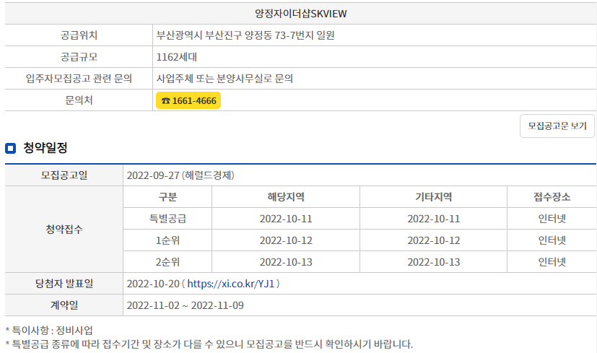Image resolution: width=597 pixels, height=353 pixels.
Task: Select the text 사업주체 또는 분양사무실로 문의
Action: click(225, 79)
